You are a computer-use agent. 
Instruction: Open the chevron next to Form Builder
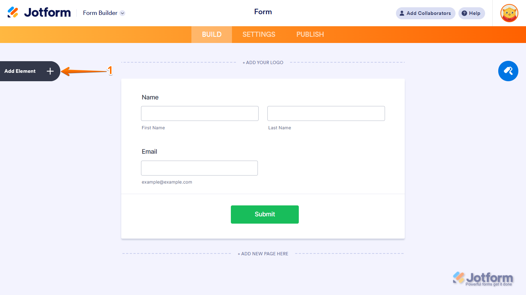[x=122, y=13]
